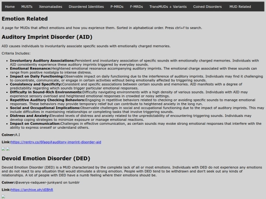The height and width of the screenshot is (199, 266).
Task: Click Emotional Resonance bold label
Action: click(31, 68)
